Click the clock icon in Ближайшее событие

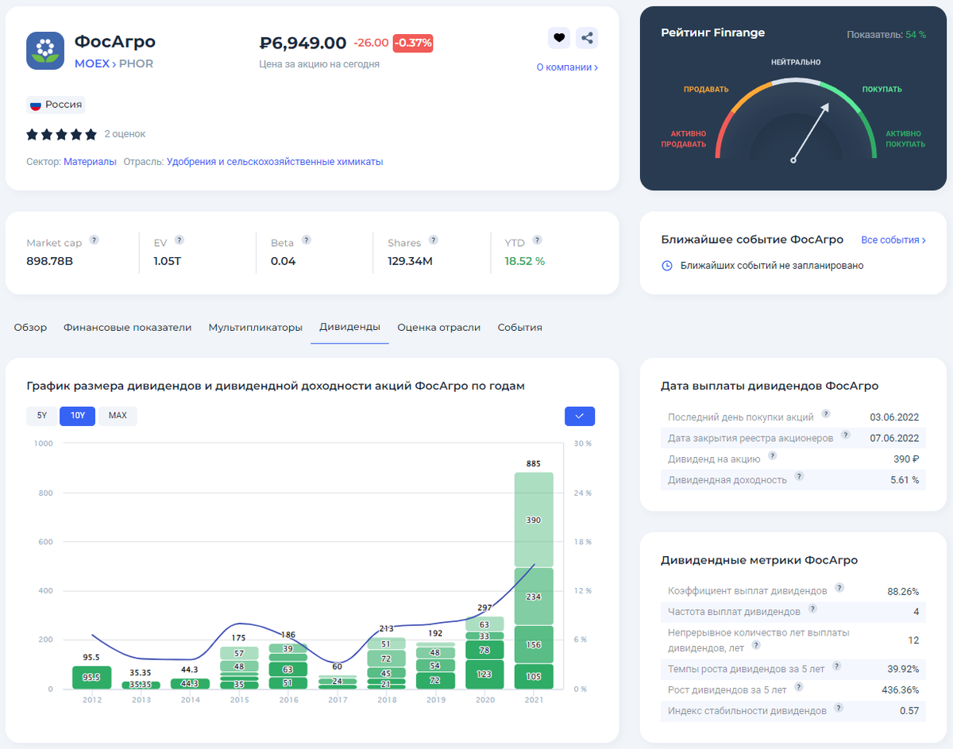tap(667, 266)
